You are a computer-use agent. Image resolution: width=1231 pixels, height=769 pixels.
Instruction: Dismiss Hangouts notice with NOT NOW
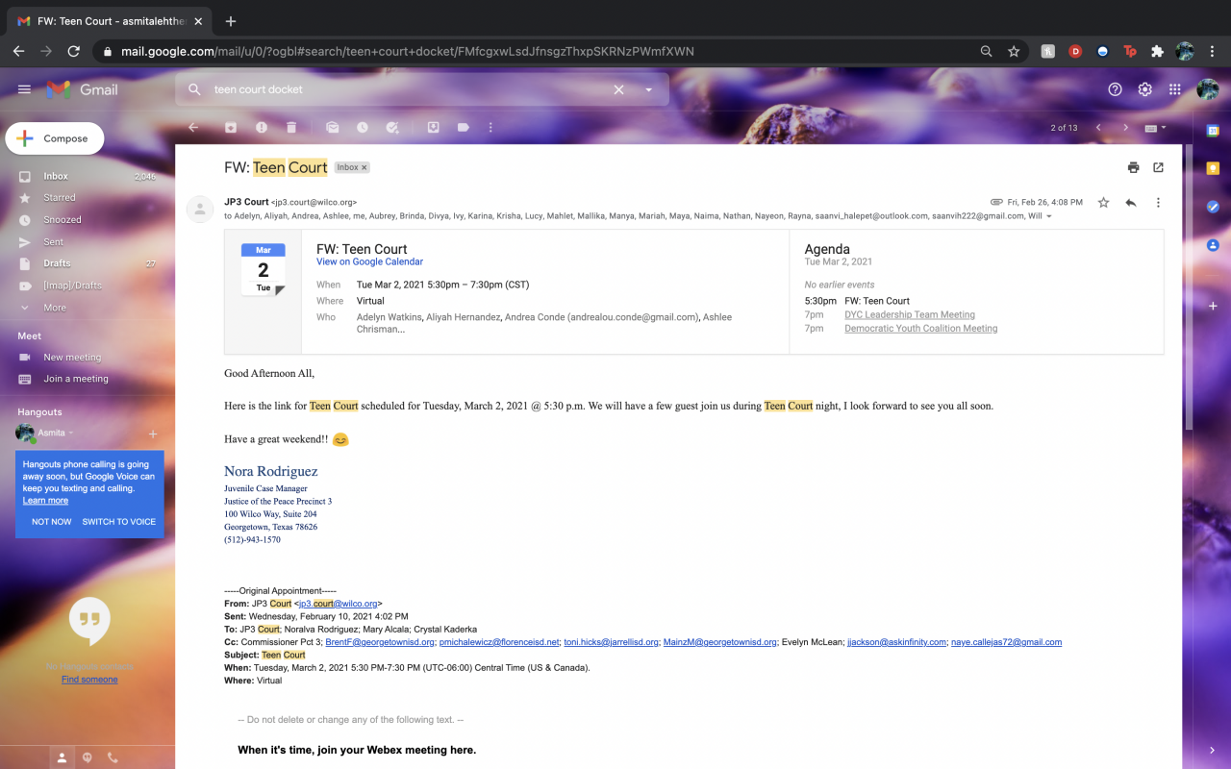51,522
